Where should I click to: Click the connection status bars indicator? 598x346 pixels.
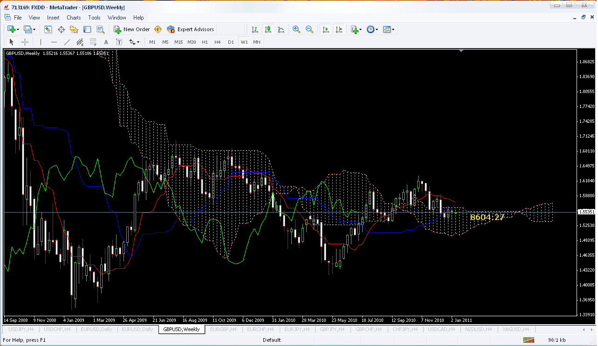pyautogui.click(x=528, y=340)
